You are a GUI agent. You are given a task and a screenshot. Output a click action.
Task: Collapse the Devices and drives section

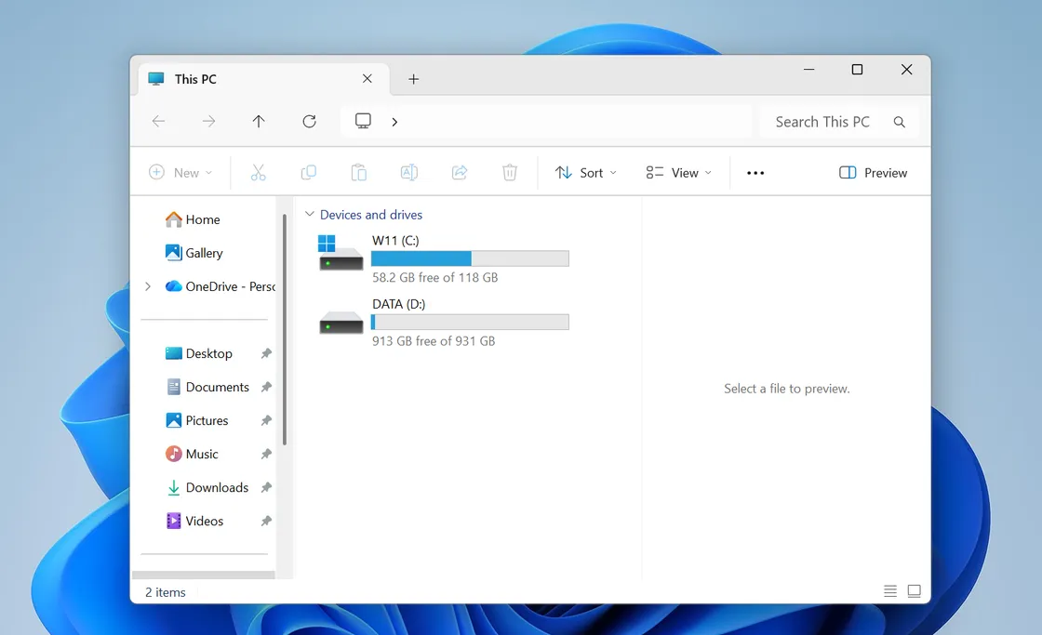pyautogui.click(x=309, y=214)
